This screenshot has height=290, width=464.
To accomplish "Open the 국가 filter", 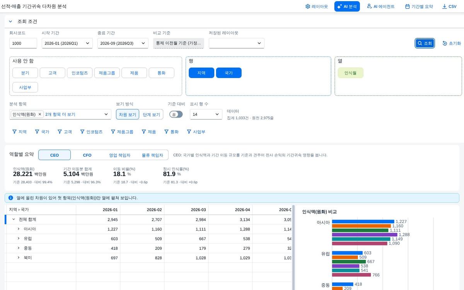I will tap(42, 132).
